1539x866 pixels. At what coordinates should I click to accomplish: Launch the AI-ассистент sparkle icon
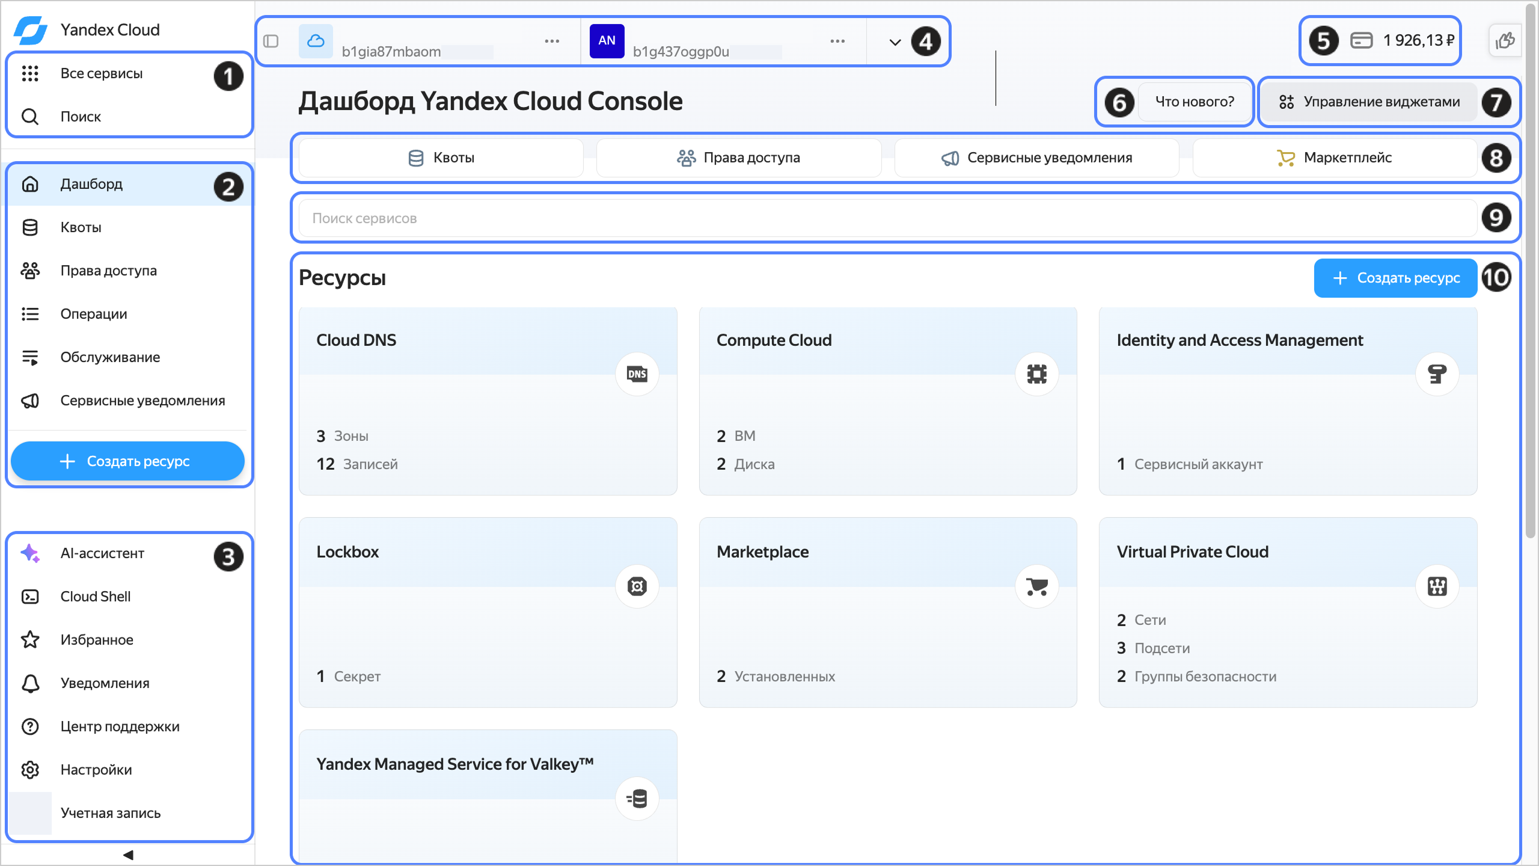point(30,553)
